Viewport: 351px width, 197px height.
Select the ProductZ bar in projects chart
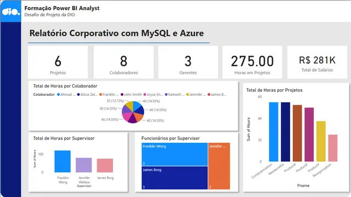(x=309, y=135)
